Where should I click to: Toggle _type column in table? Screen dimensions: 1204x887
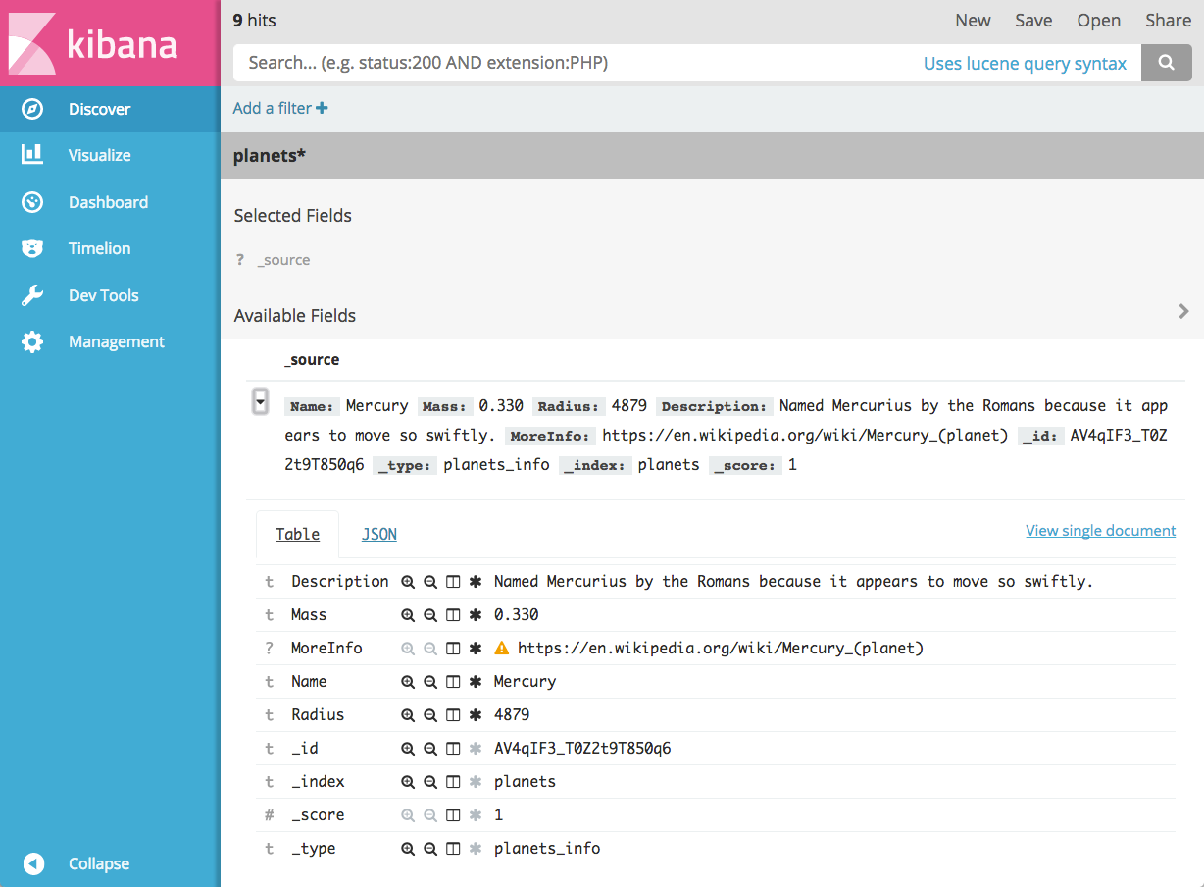[453, 849]
